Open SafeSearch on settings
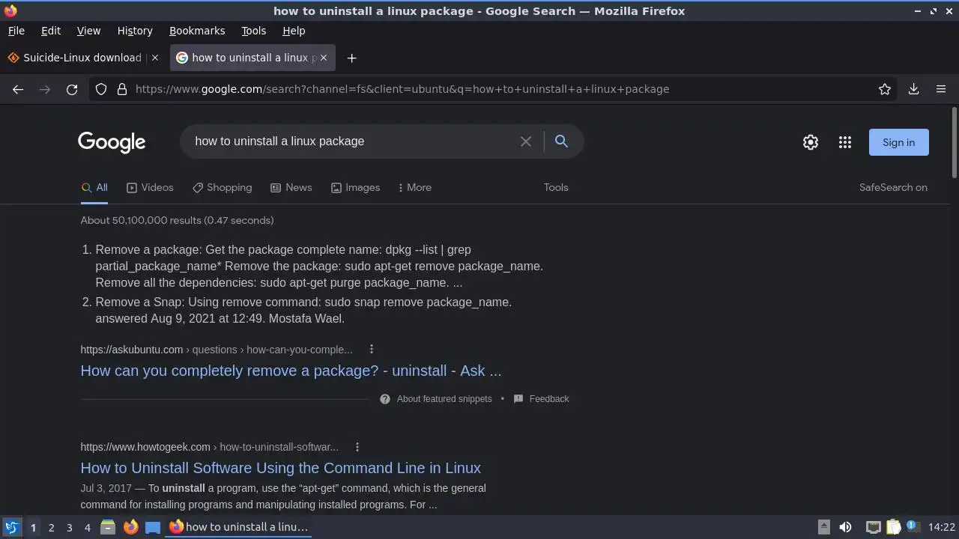The height and width of the screenshot is (539, 959). [x=893, y=188]
